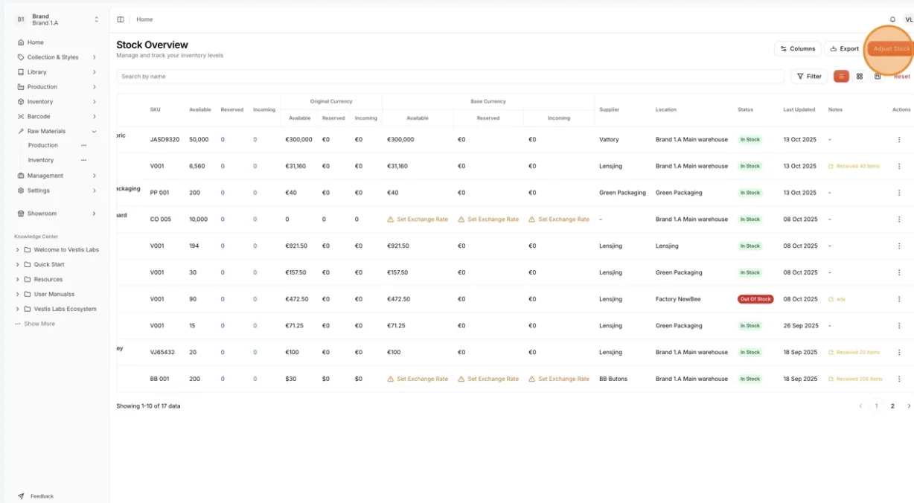Image resolution: width=914 pixels, height=503 pixels.
Task: Open the notifications bell
Action: click(x=892, y=19)
